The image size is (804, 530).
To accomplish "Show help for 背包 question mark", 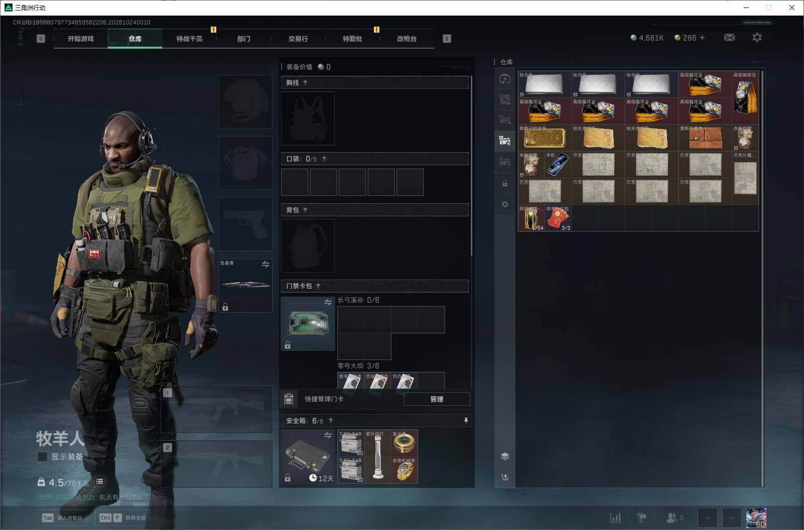I will 305,210.
